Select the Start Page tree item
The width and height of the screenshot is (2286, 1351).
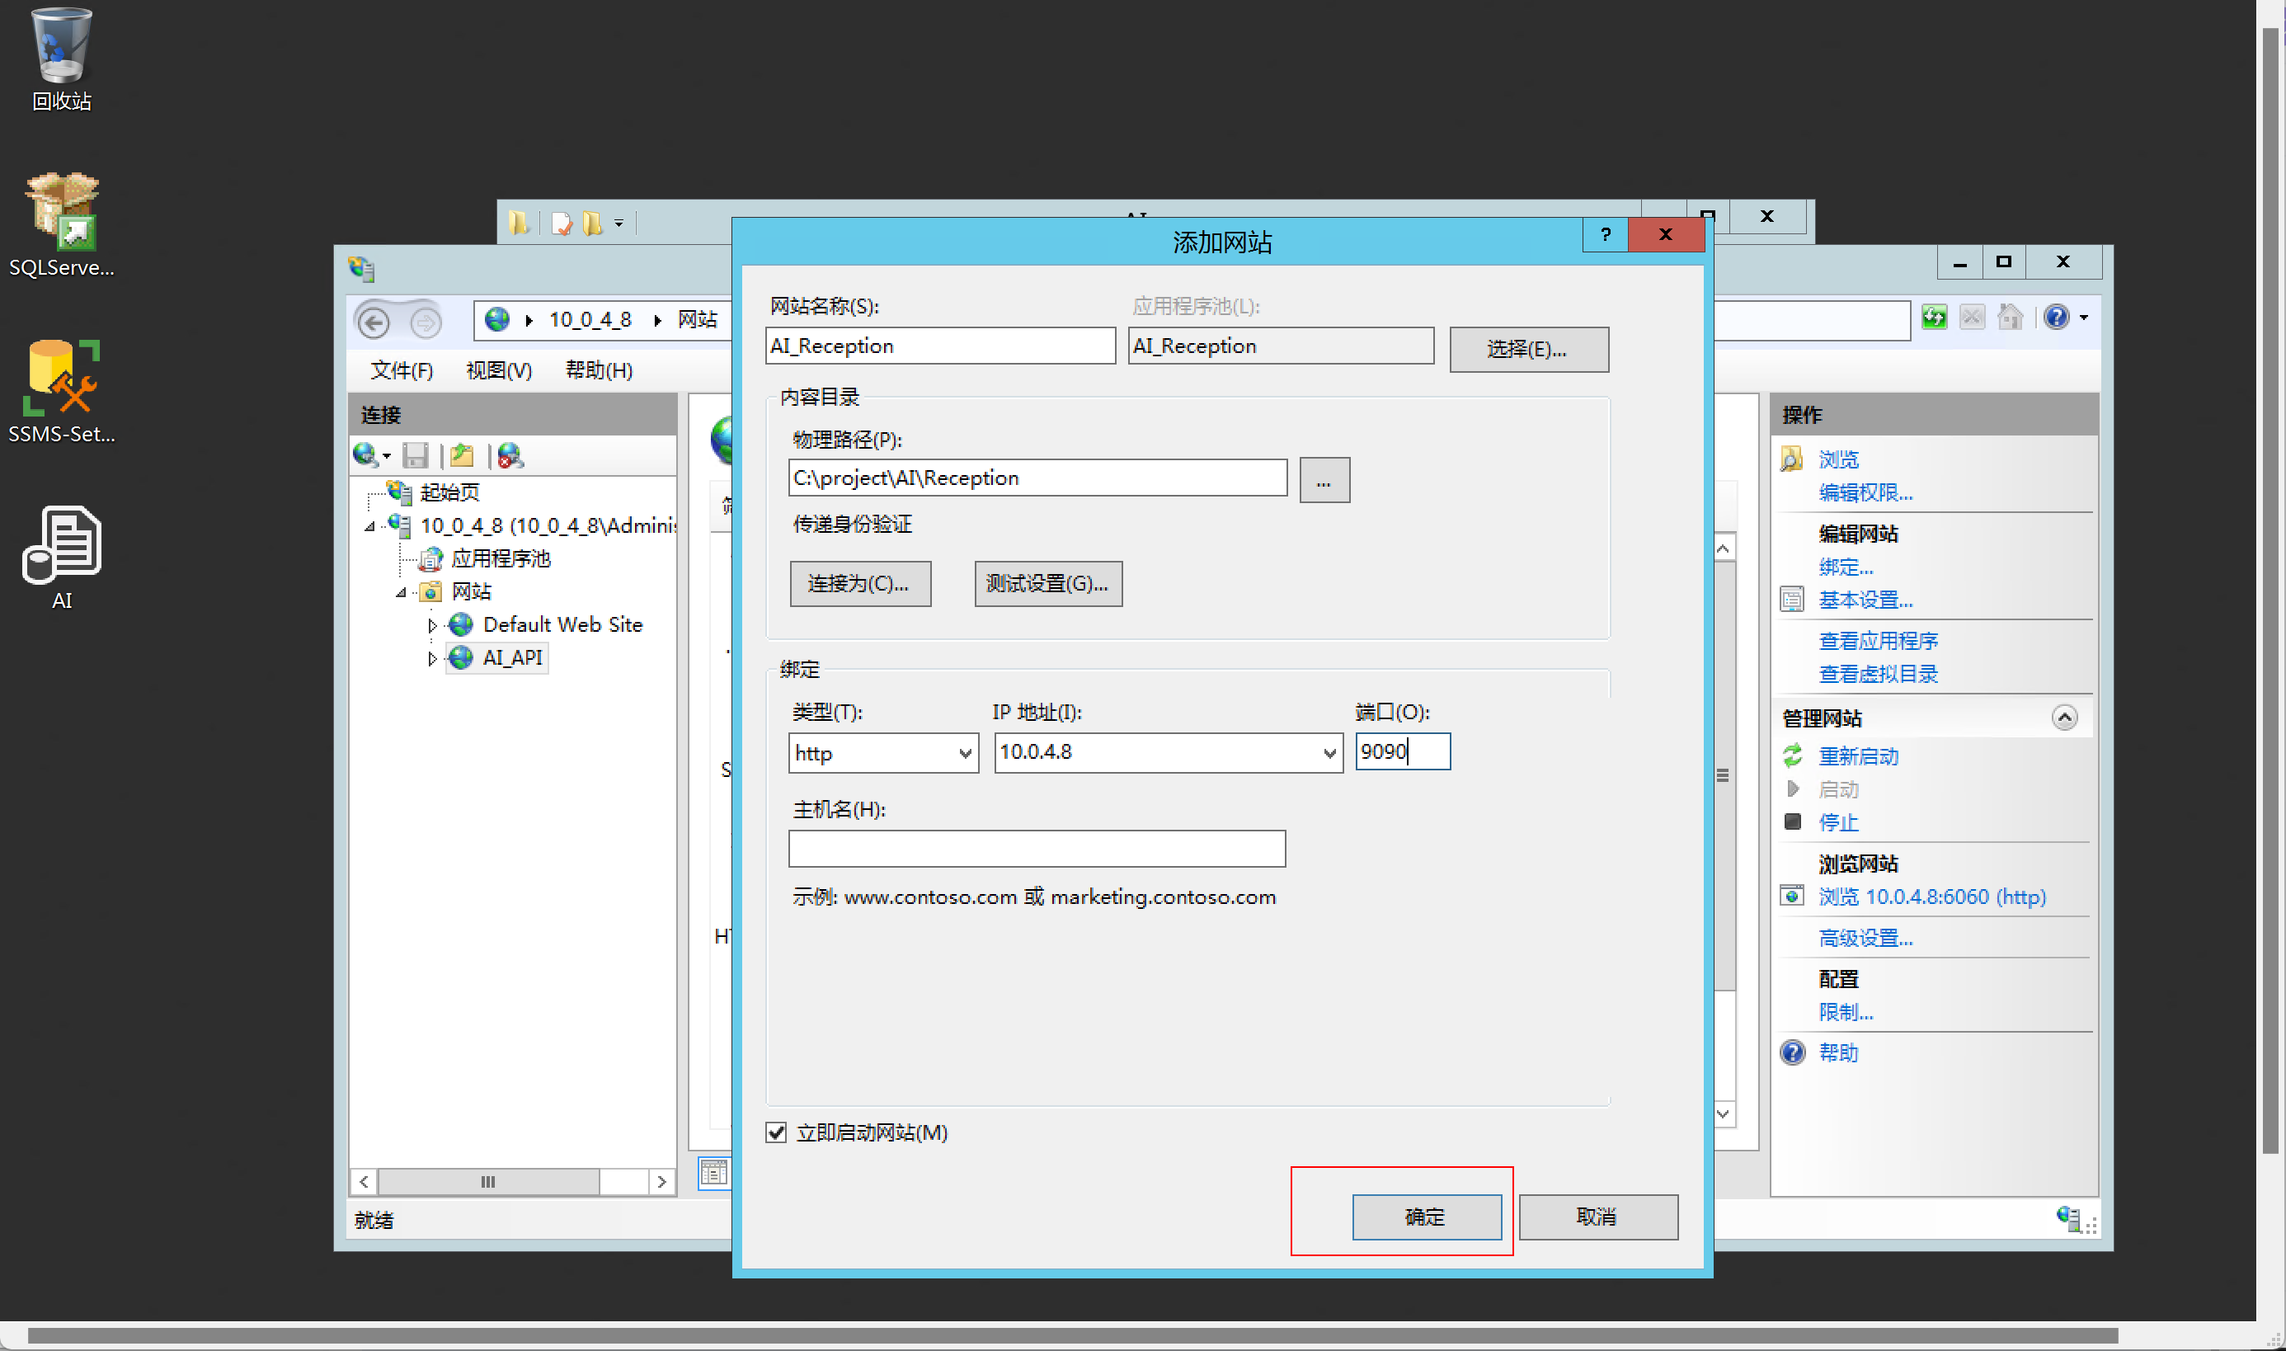pyautogui.click(x=449, y=492)
